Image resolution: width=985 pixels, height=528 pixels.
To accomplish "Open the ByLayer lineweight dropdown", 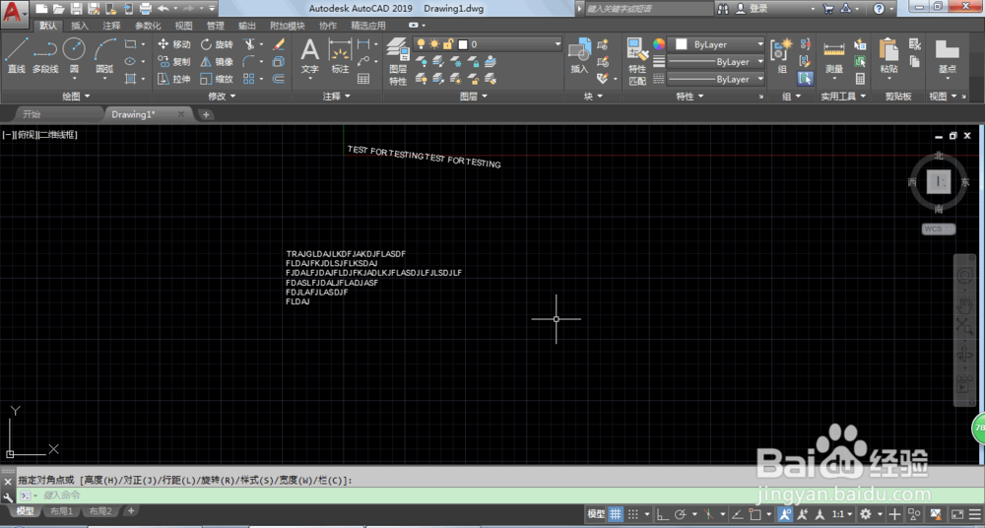I will 715,62.
